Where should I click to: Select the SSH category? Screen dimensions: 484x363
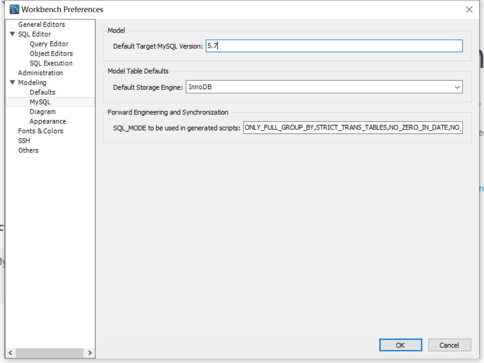point(24,141)
